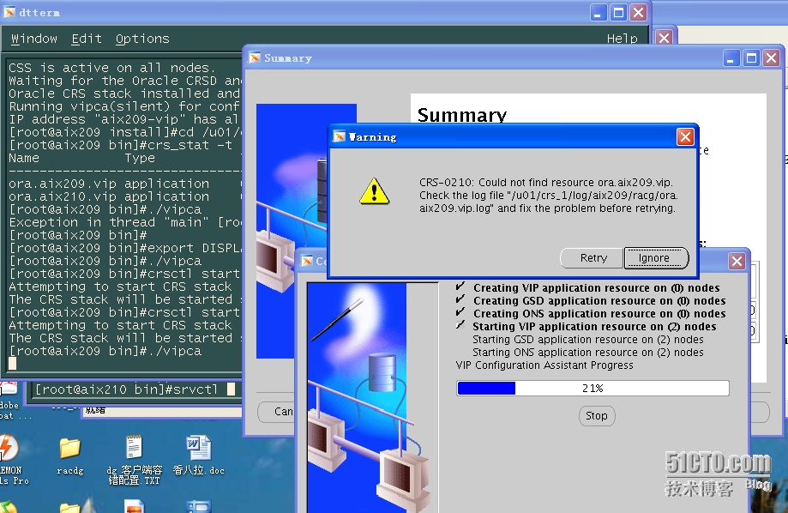Click Ignore in the Warning dialog
The image size is (788, 513).
[x=654, y=258]
